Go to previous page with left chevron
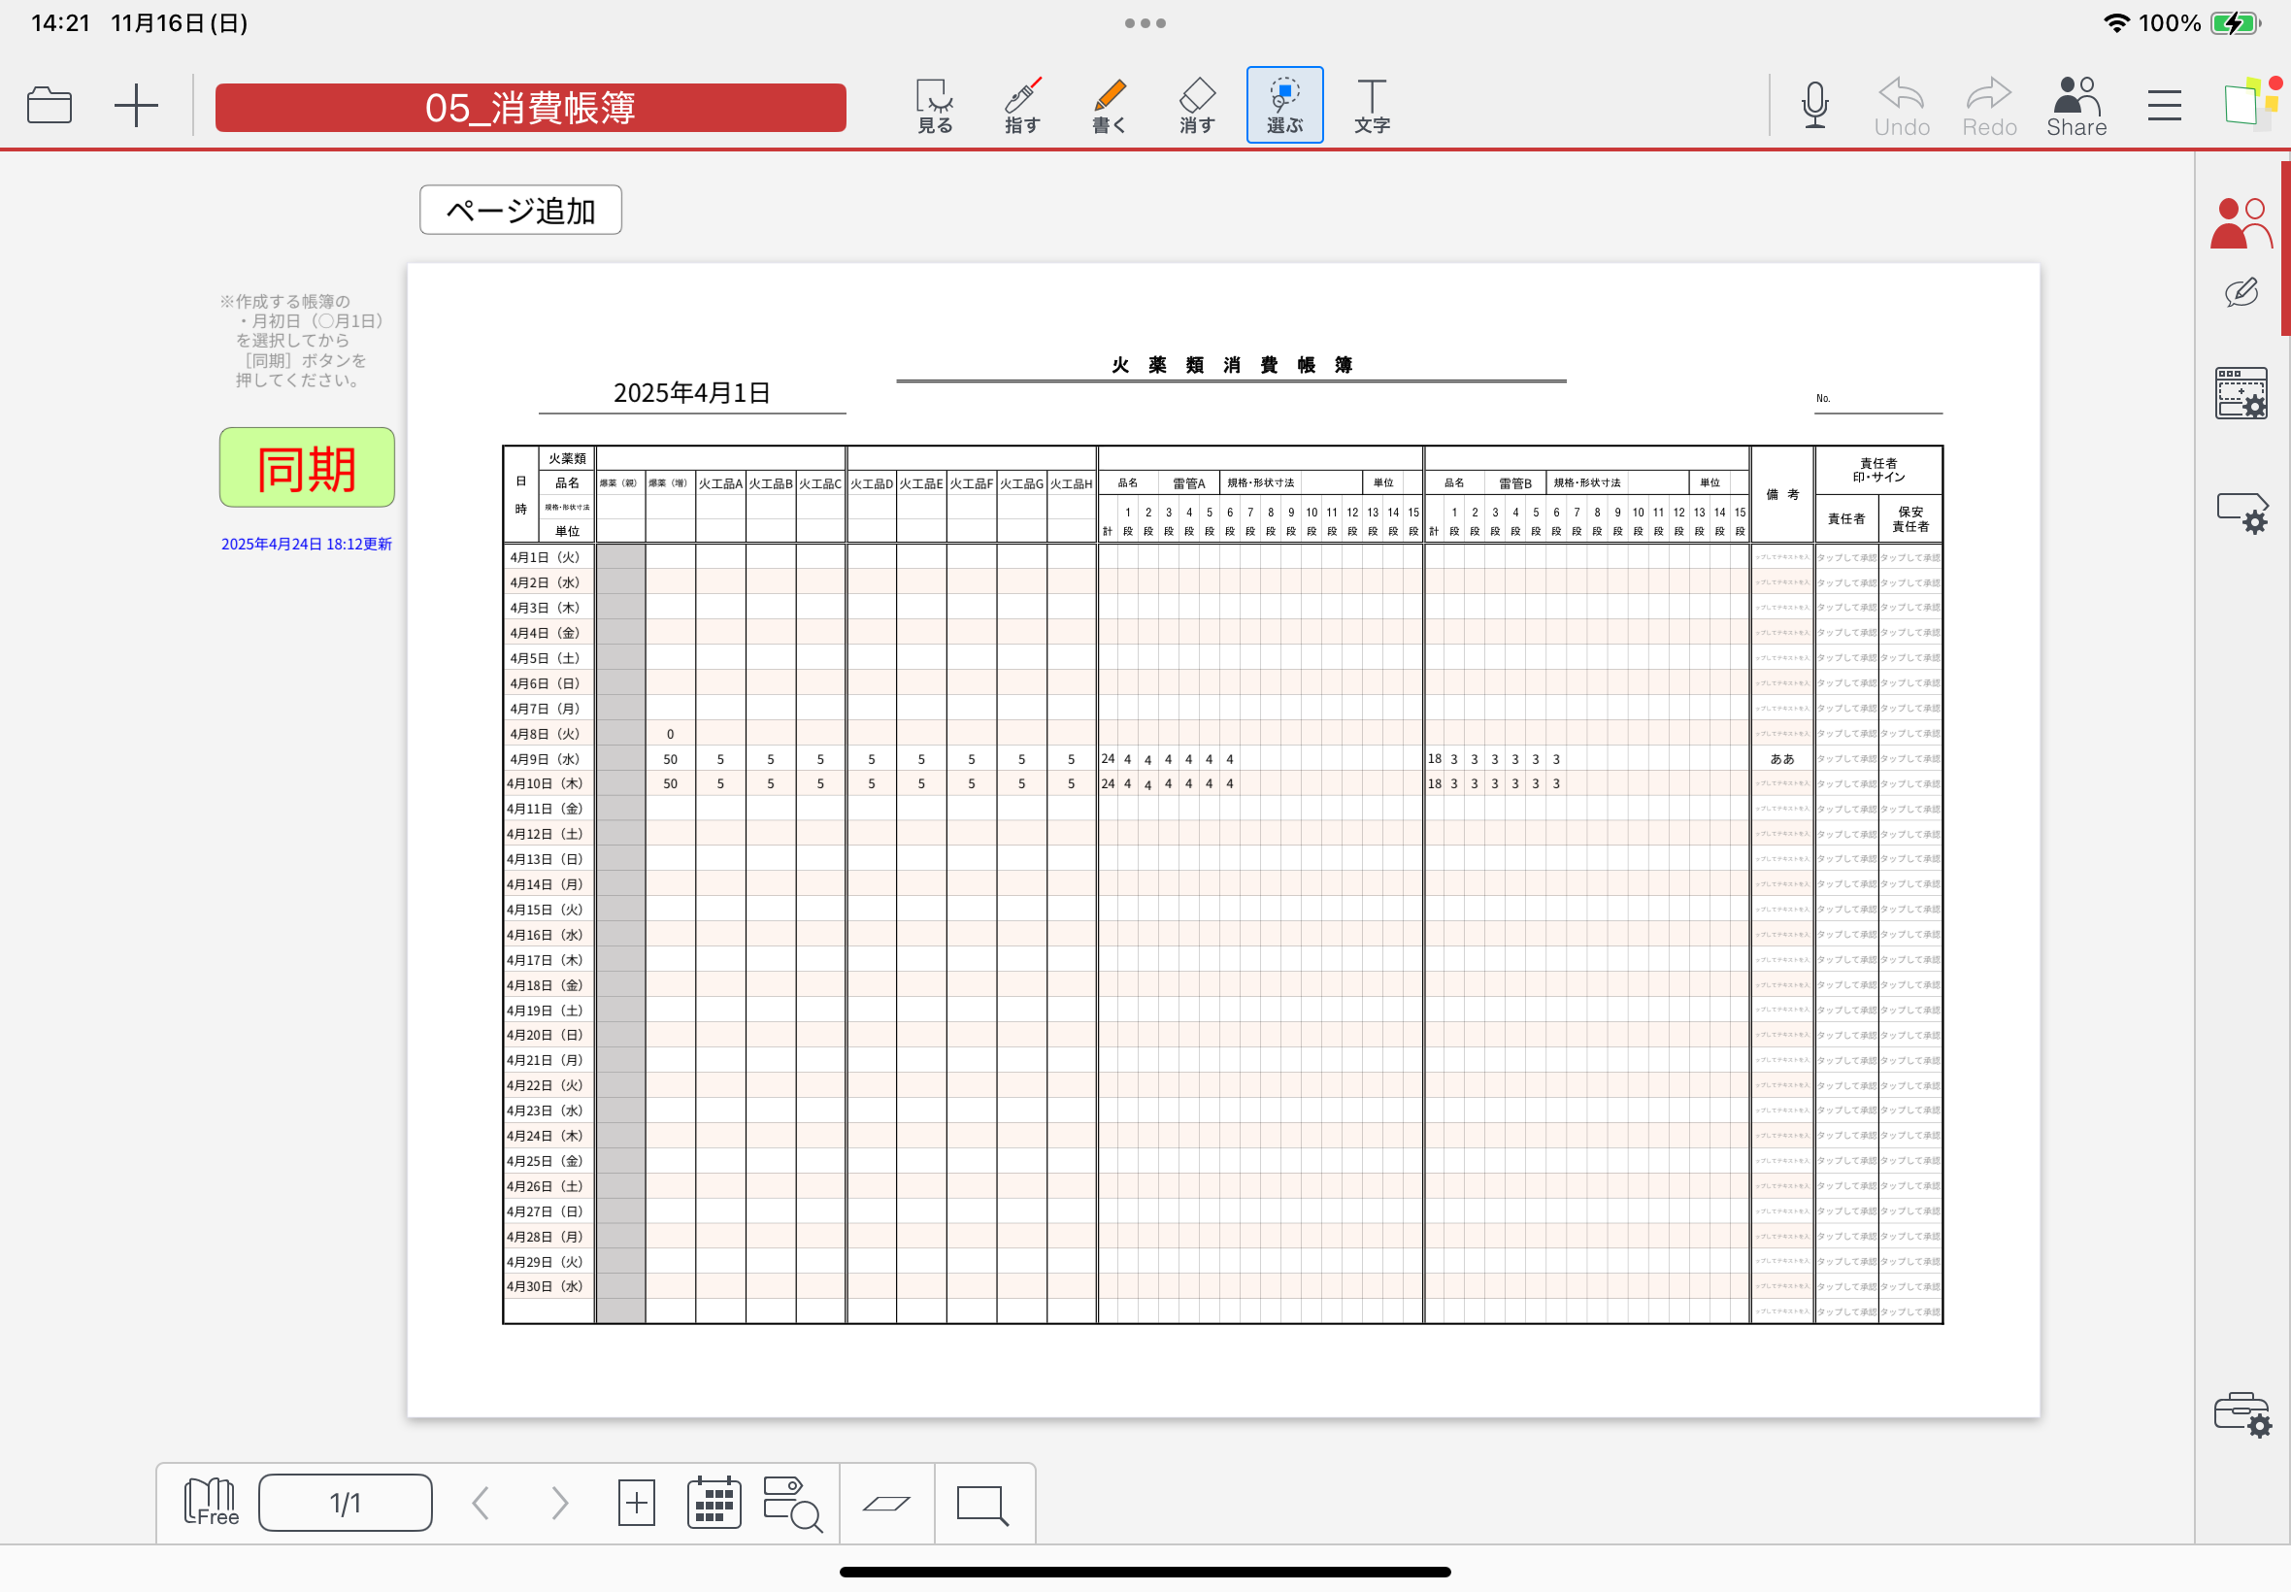 tap(481, 1503)
